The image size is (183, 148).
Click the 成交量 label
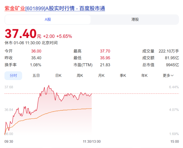click(x=148, y=51)
